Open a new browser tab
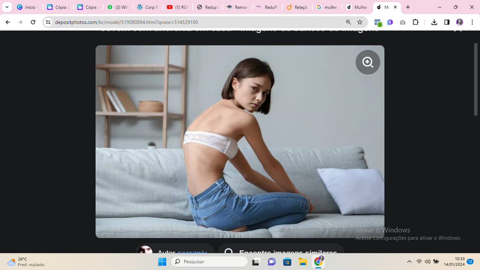This screenshot has width=480, height=270. click(408, 8)
